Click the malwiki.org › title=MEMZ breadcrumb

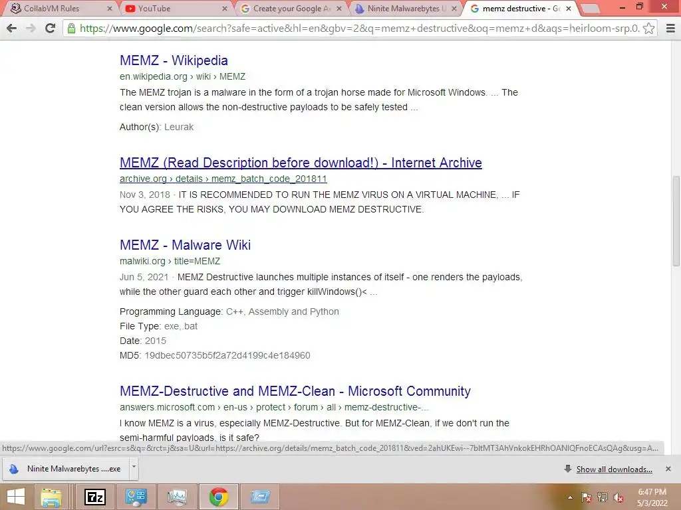pos(170,261)
